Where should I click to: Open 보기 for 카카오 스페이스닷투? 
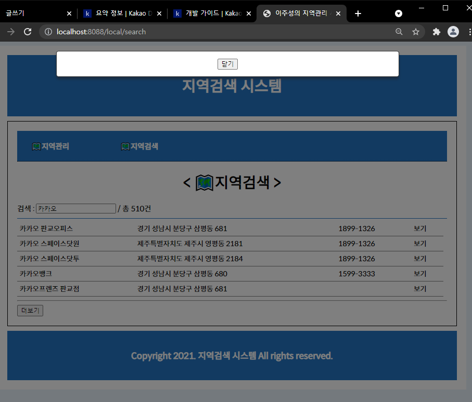click(420, 258)
